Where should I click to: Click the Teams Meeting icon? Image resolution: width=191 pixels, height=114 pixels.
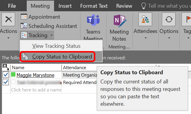(x=93, y=20)
